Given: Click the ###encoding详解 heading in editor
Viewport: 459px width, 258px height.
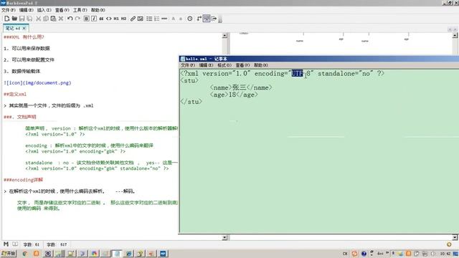Looking at the screenshot, I should (x=23, y=180).
